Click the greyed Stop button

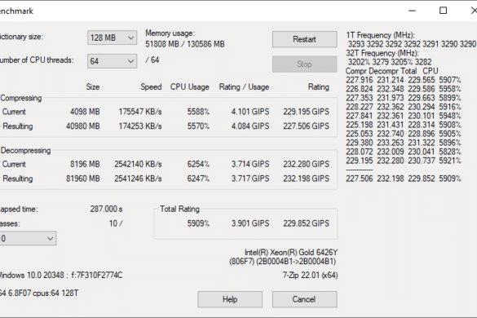click(304, 64)
